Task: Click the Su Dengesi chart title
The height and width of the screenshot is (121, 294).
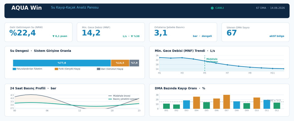Action: tap(41, 51)
